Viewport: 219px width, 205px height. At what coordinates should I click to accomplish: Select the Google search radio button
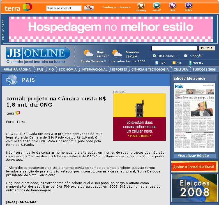(185, 56)
